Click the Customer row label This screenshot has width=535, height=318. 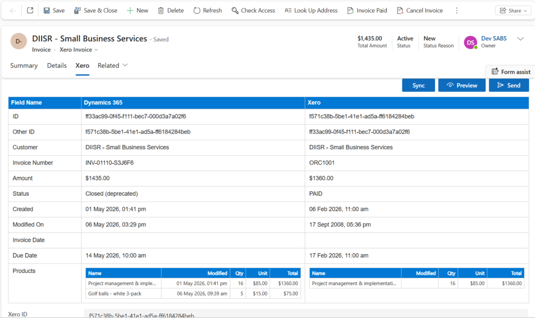(x=25, y=148)
